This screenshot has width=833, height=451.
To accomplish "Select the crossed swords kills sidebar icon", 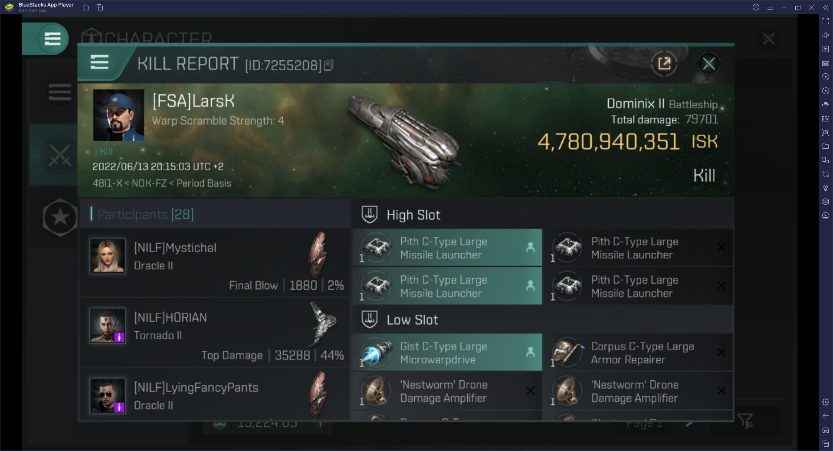I will (x=60, y=155).
